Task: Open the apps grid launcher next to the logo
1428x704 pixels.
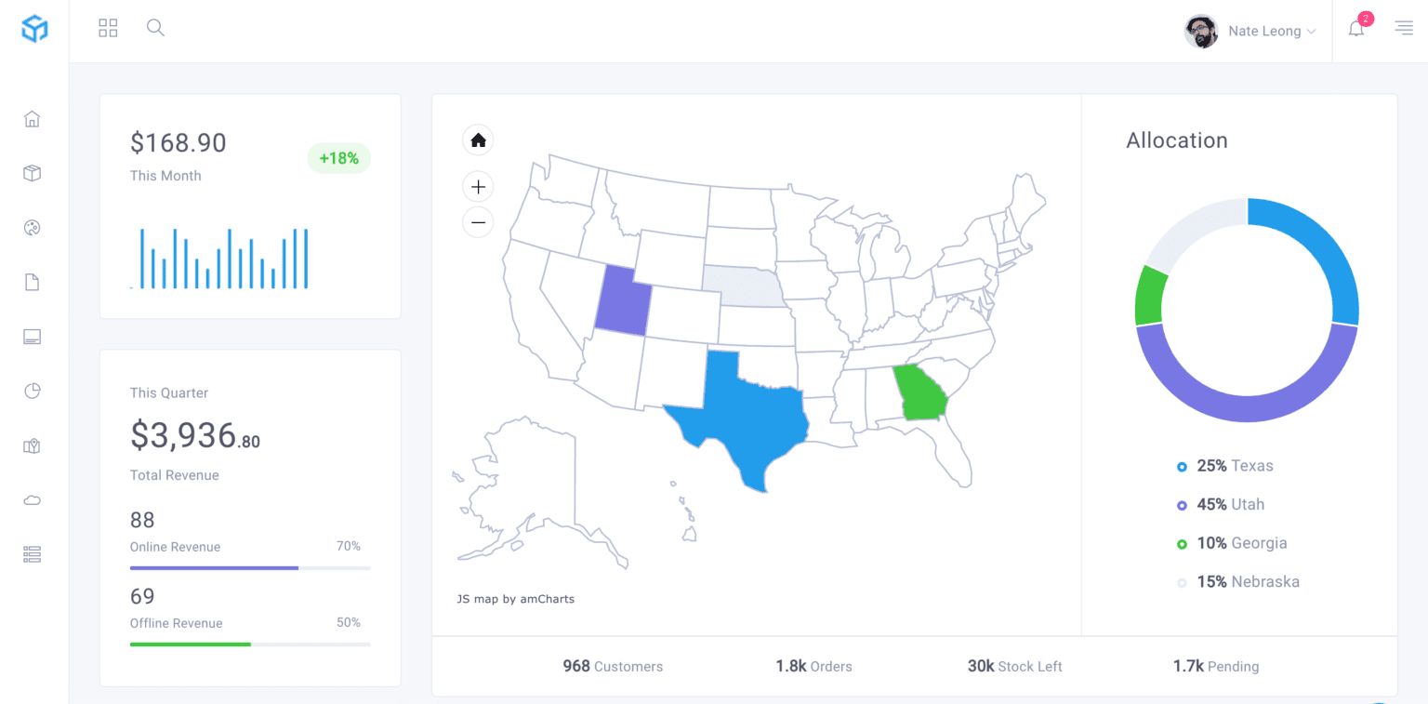Action: click(x=108, y=28)
